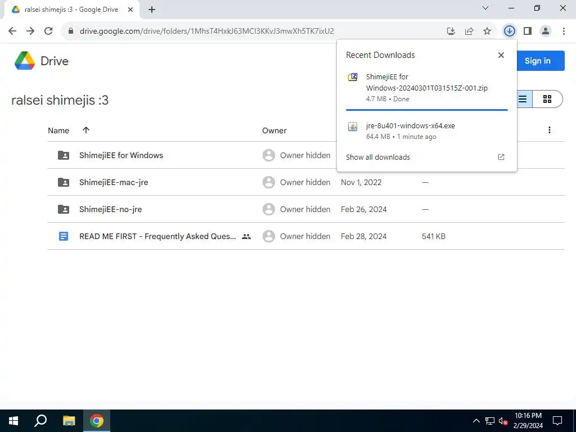
Task: Close the Recent Downloads popup
Action: click(501, 55)
